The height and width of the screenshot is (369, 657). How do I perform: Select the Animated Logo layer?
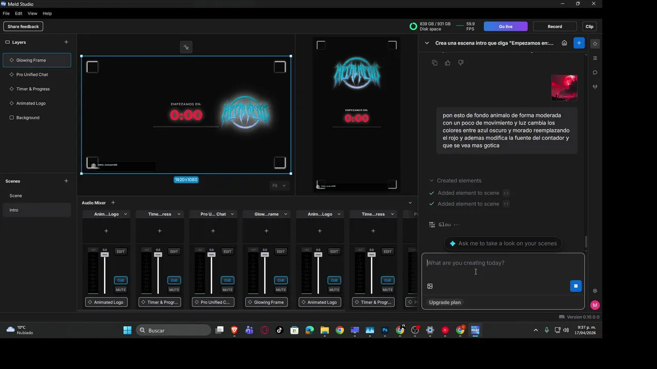pos(37,104)
